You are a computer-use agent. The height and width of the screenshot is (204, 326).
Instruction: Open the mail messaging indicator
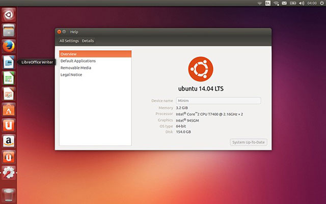[284, 3]
